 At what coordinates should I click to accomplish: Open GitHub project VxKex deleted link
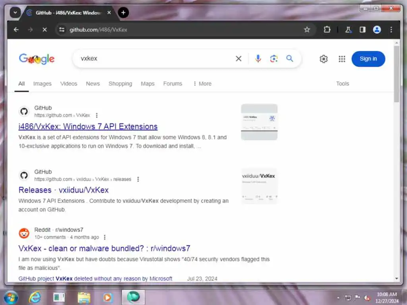click(95, 278)
